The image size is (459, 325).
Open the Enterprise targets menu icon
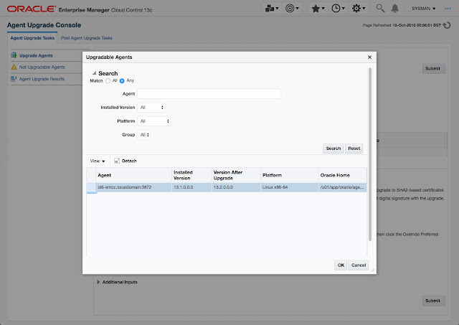(x=271, y=9)
